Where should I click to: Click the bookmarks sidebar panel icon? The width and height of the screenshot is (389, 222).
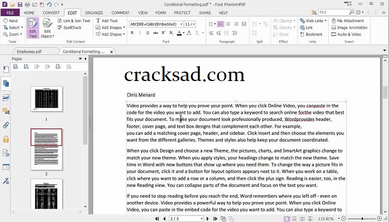pos(6,69)
